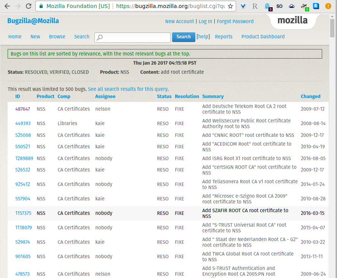Open bug 557904
The image size is (337, 278).
pos(22,199)
